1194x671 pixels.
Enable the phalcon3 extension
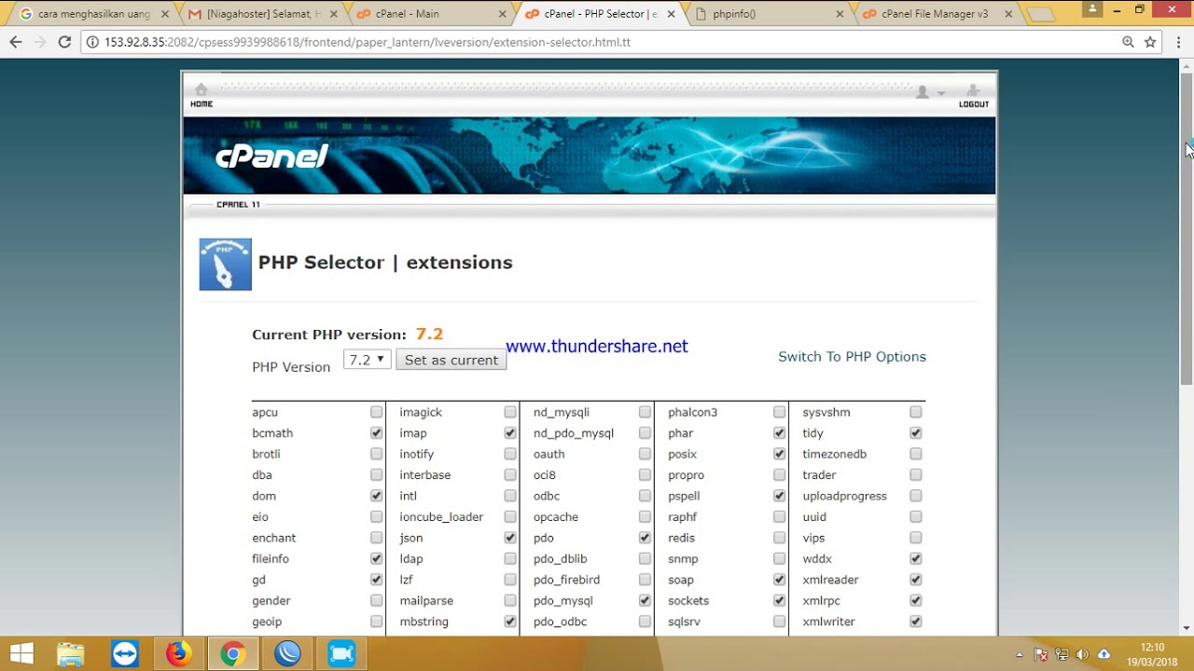[x=779, y=412]
